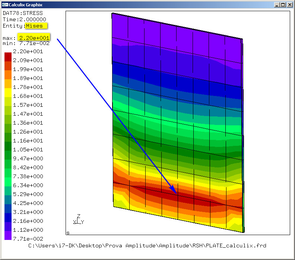Viewport: 295px width, 260px height.
Task: Click the 1.12e+000 legend value
Action: (28, 230)
